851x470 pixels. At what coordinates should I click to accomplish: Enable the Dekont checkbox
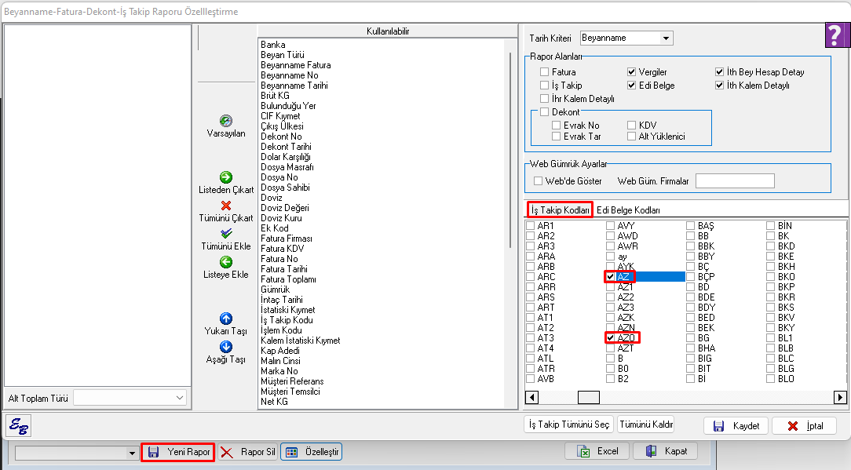click(544, 111)
